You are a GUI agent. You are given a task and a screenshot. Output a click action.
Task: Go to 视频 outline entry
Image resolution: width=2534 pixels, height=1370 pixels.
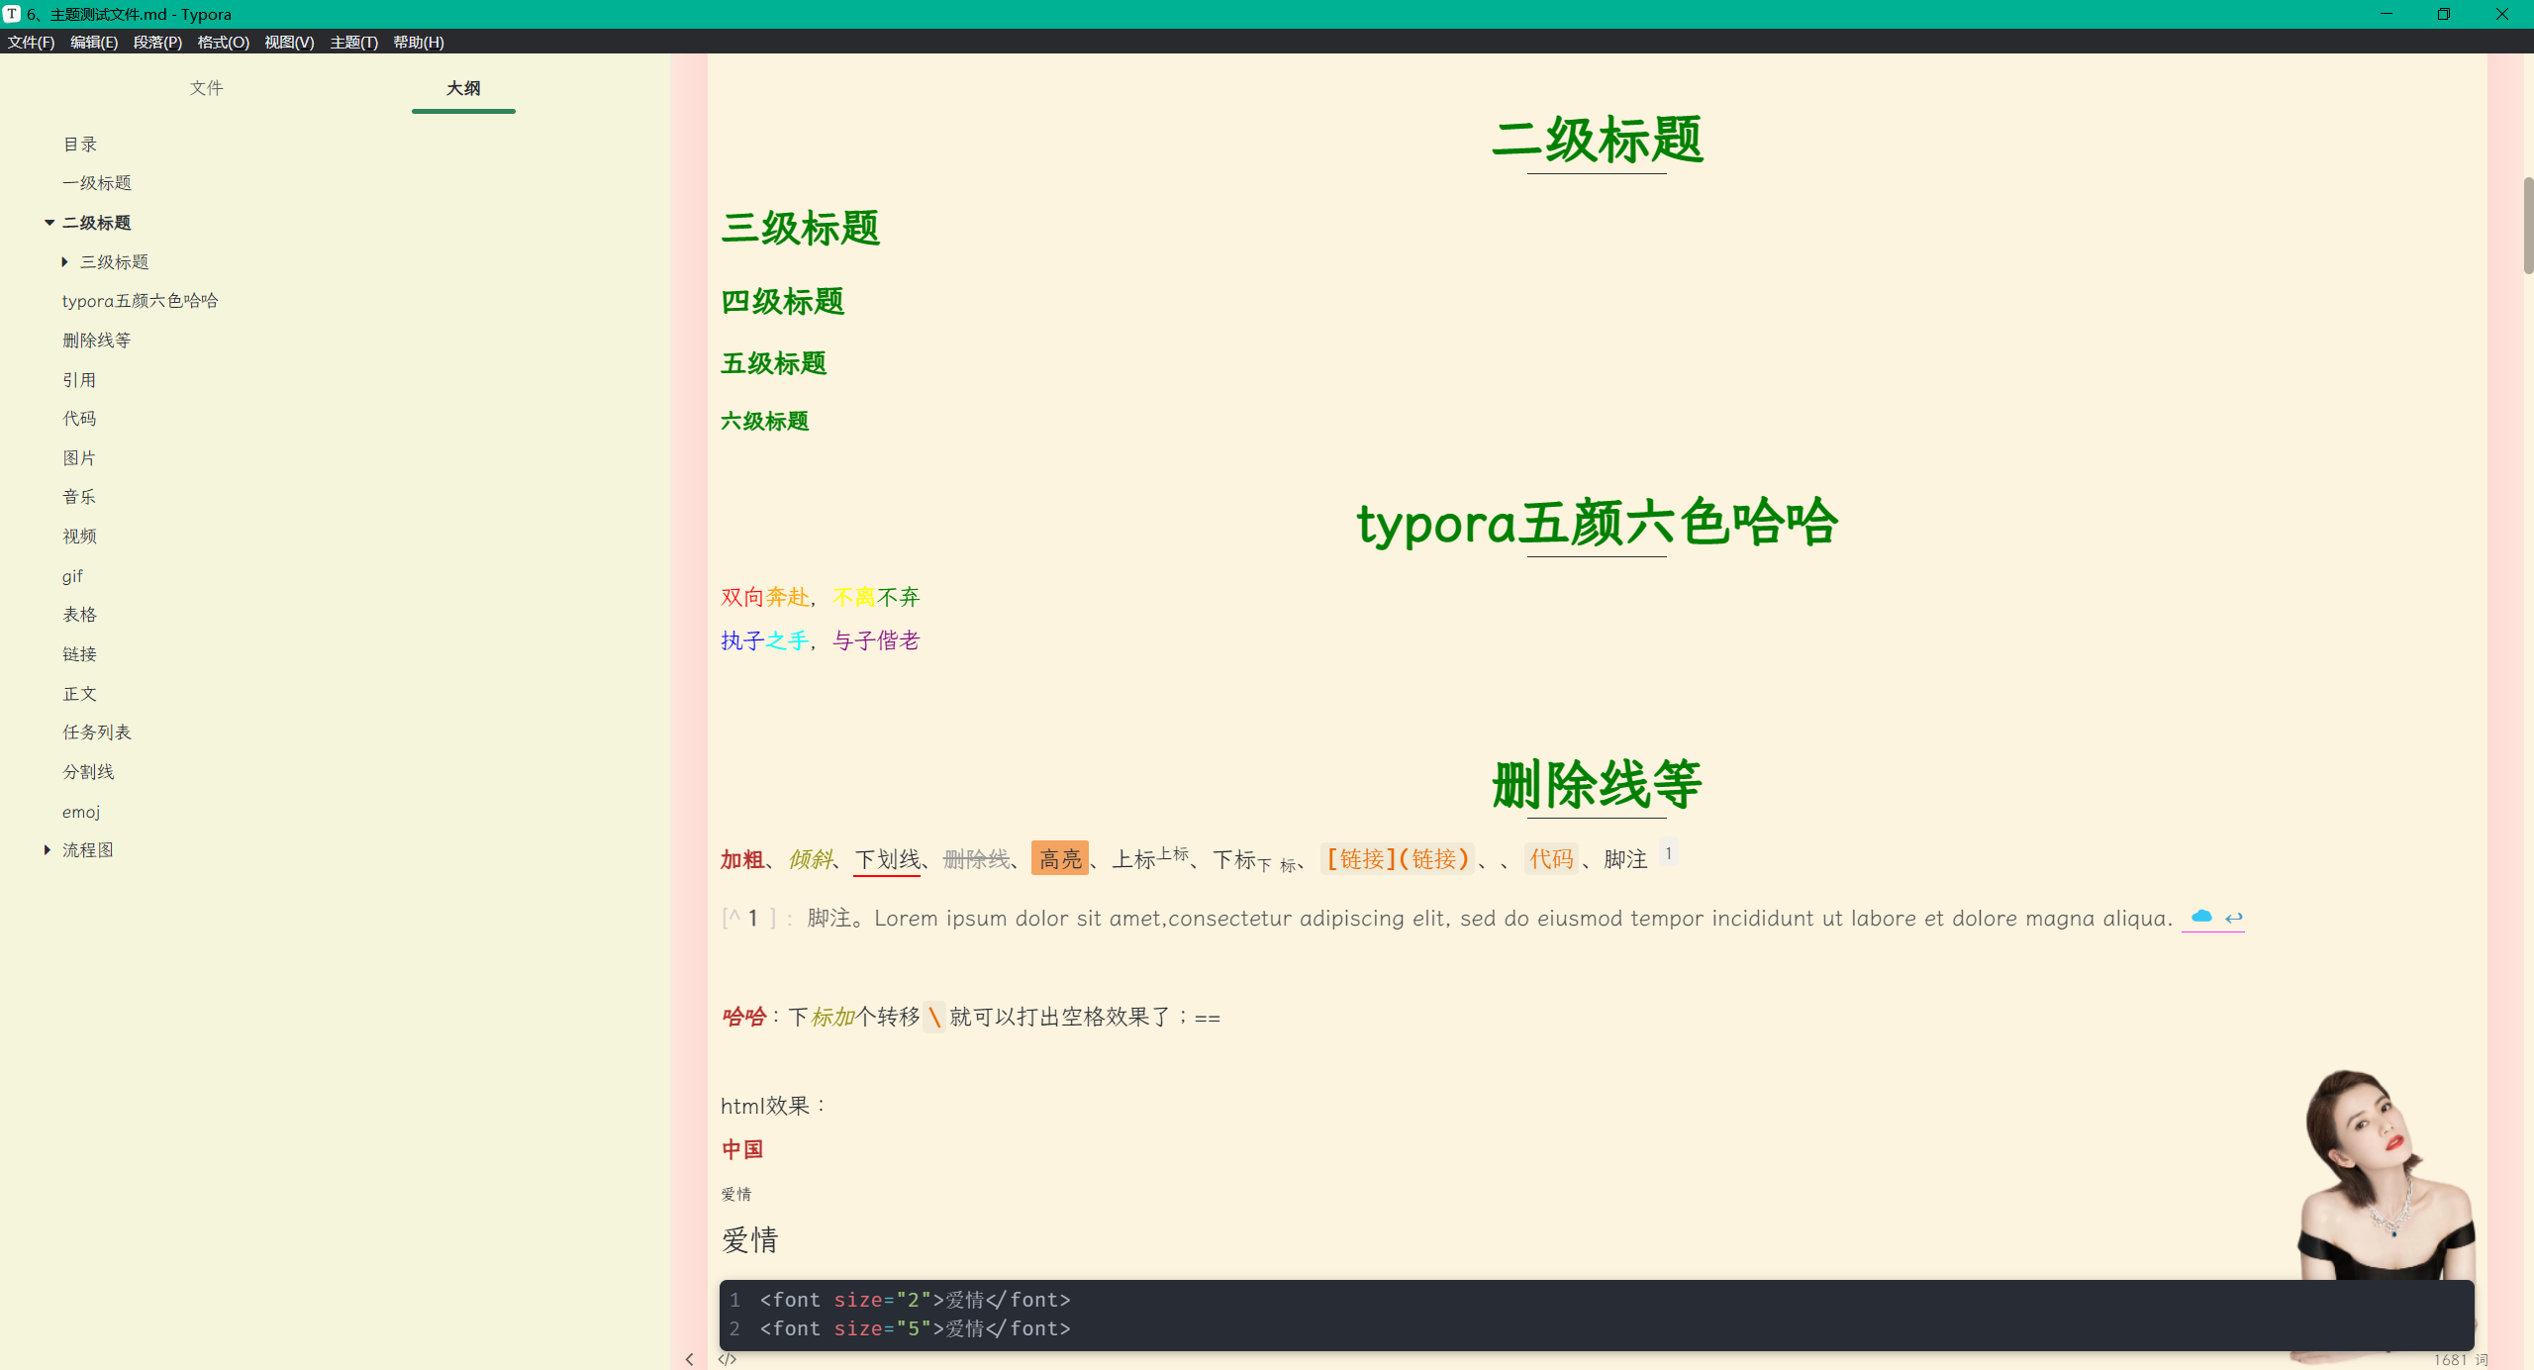(x=80, y=537)
